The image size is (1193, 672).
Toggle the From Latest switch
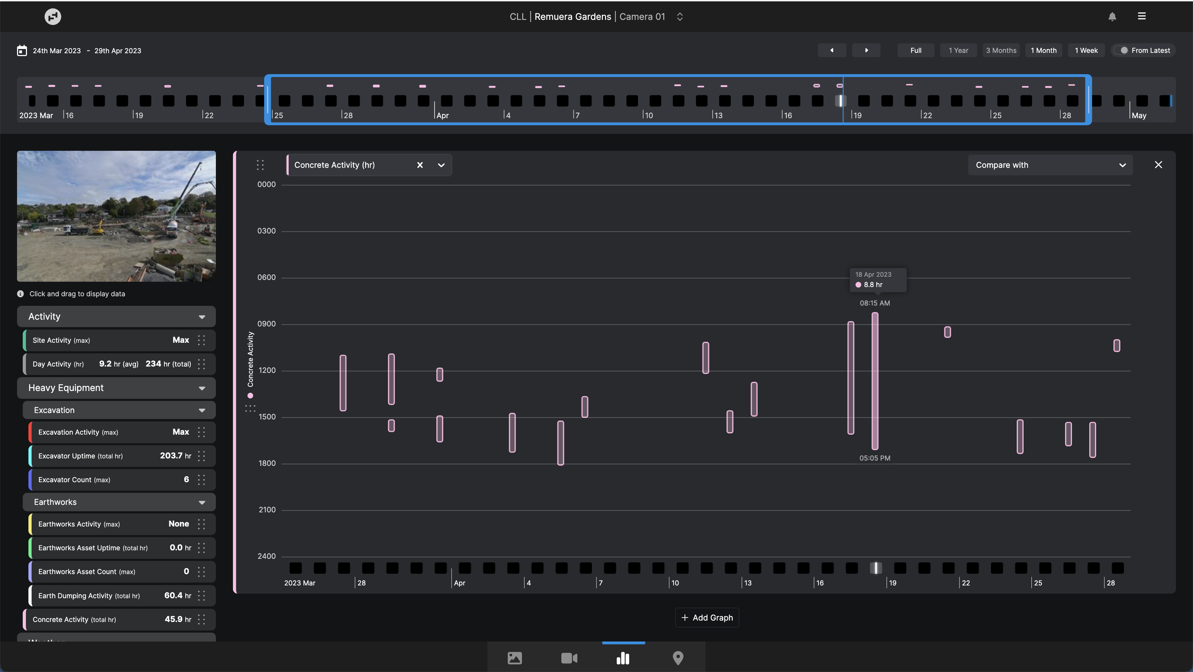coord(1122,50)
